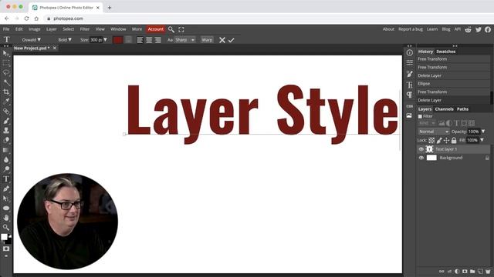
Task: Click the red Account button
Action: tap(156, 29)
